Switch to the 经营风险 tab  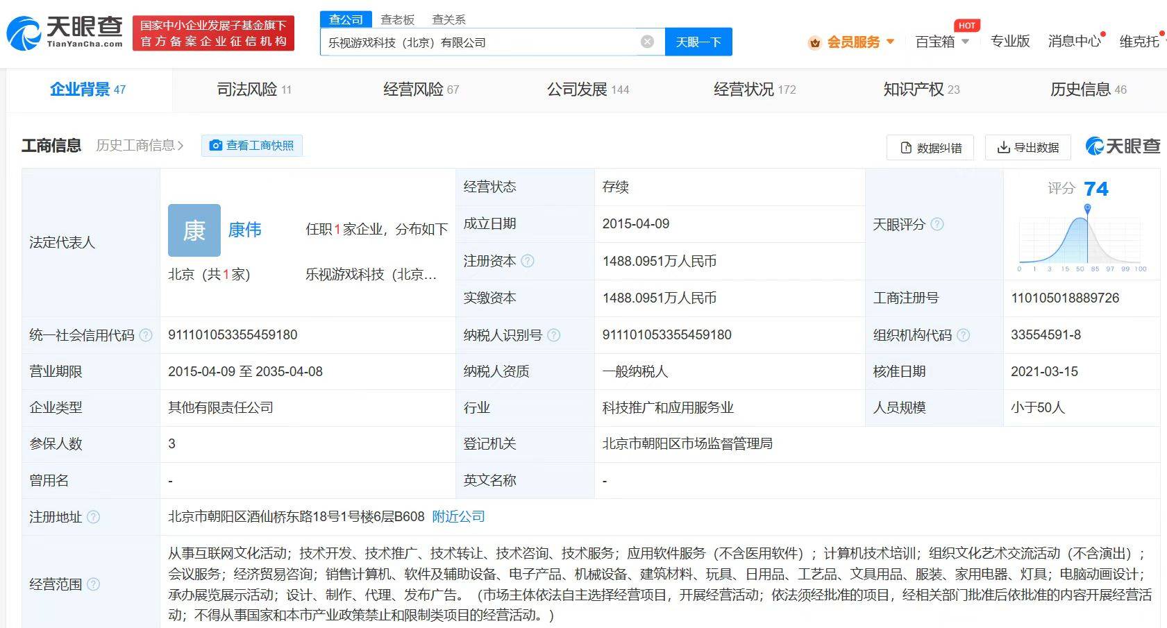[421, 90]
